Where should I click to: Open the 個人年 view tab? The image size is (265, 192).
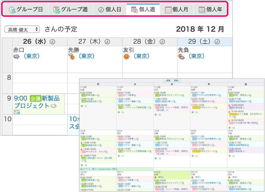click(210, 10)
